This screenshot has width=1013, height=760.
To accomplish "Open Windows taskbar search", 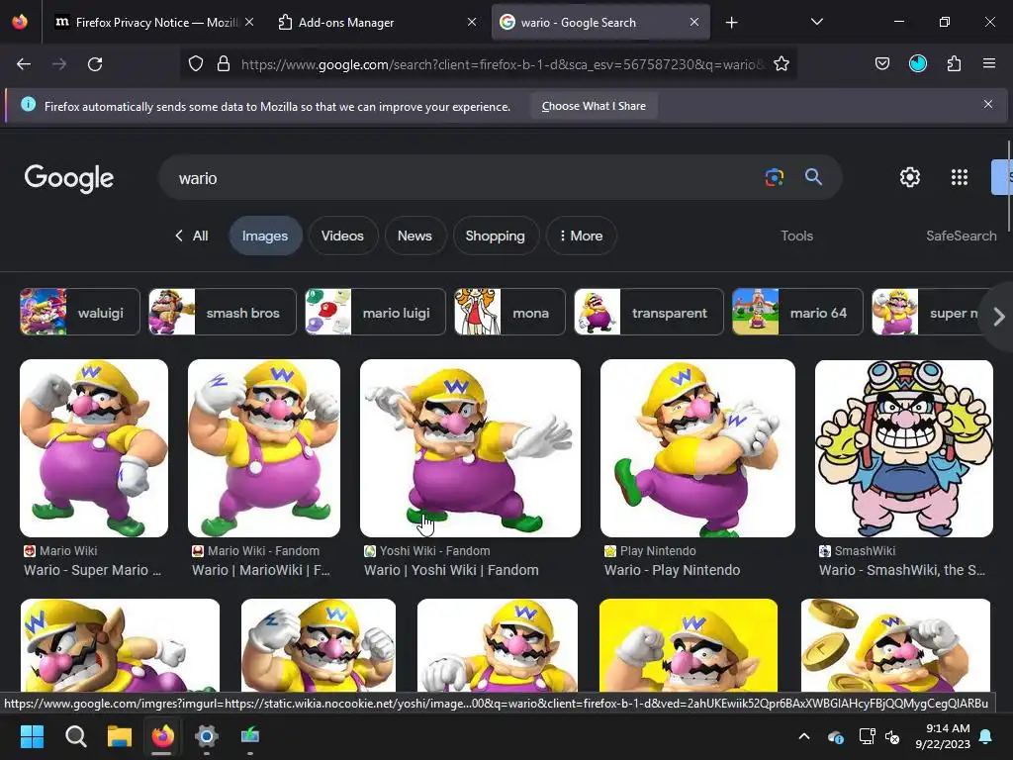I will (75, 736).
